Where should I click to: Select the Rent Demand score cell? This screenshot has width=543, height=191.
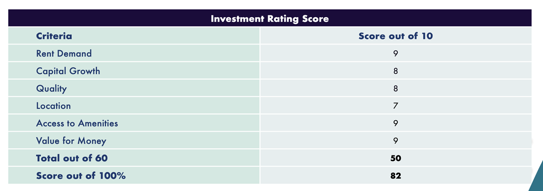[396, 54]
